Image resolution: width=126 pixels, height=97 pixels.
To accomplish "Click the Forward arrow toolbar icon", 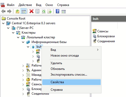I will coord(9,11).
